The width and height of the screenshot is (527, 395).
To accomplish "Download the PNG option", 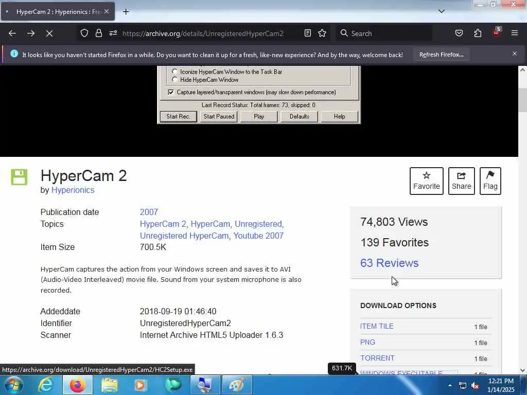I will 367,342.
